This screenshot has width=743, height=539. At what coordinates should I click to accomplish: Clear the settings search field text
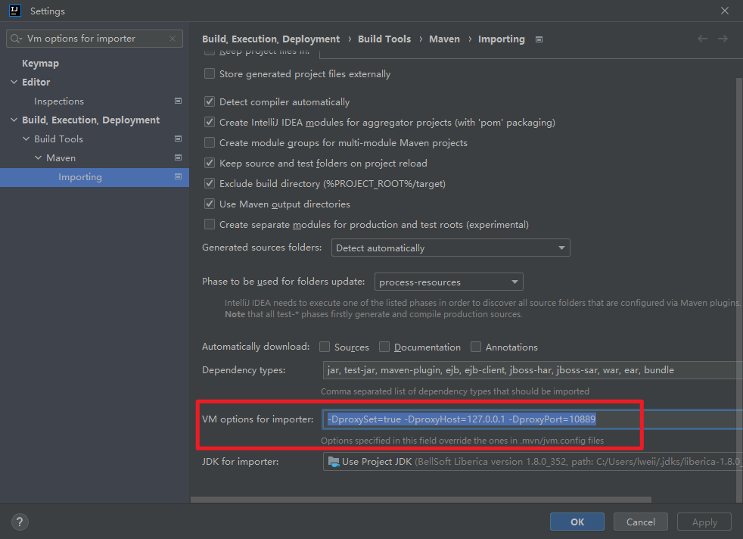click(173, 39)
